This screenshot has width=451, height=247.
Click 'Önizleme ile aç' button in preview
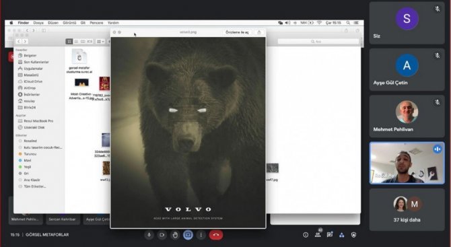tap(237, 32)
